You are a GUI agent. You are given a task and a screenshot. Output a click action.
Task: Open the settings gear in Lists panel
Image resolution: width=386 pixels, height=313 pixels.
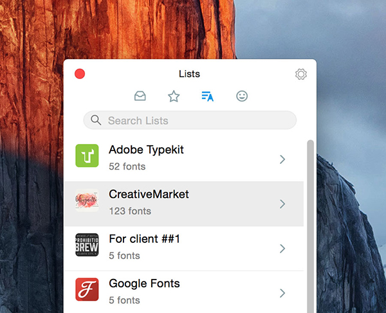[301, 74]
